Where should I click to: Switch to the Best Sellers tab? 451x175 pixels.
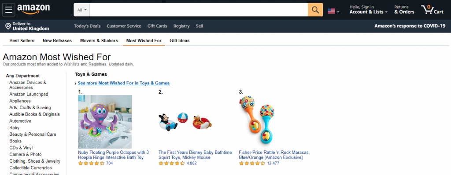22,40
